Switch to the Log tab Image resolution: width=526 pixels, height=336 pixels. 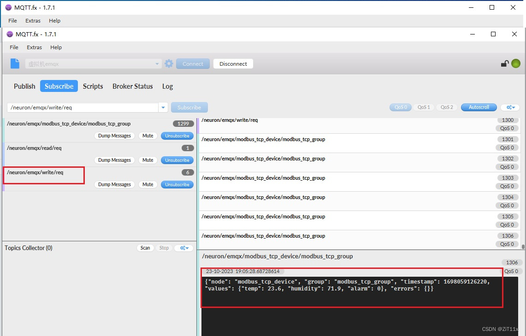[x=167, y=86]
